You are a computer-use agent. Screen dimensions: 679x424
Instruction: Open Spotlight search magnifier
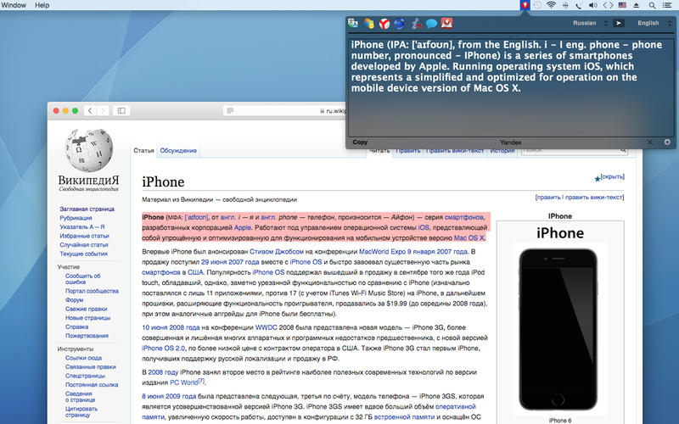point(652,5)
